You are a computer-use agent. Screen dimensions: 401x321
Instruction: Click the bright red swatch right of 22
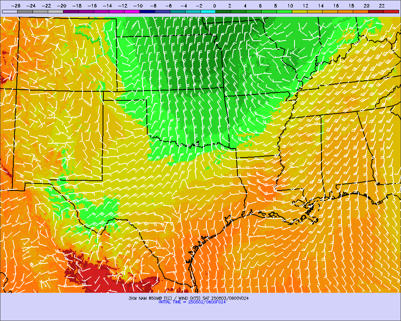click(391, 11)
